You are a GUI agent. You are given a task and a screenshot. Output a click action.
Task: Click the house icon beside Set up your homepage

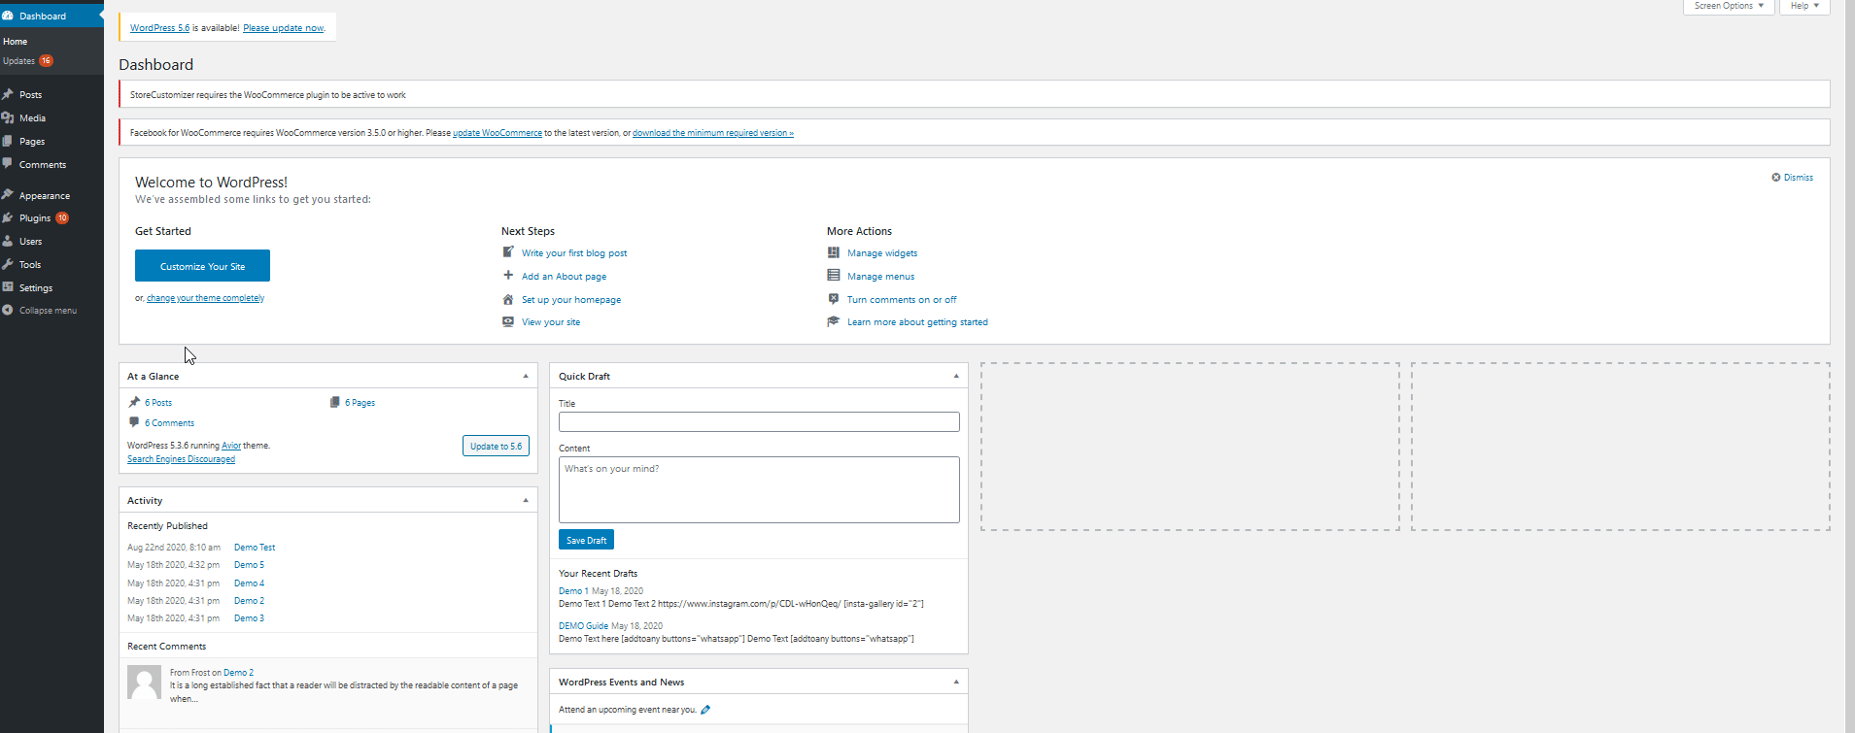[508, 299]
